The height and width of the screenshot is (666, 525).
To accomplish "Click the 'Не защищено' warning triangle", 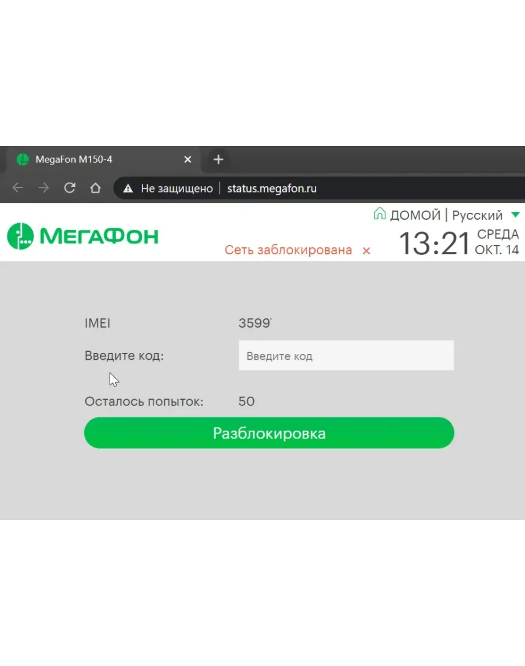I will click(x=129, y=189).
